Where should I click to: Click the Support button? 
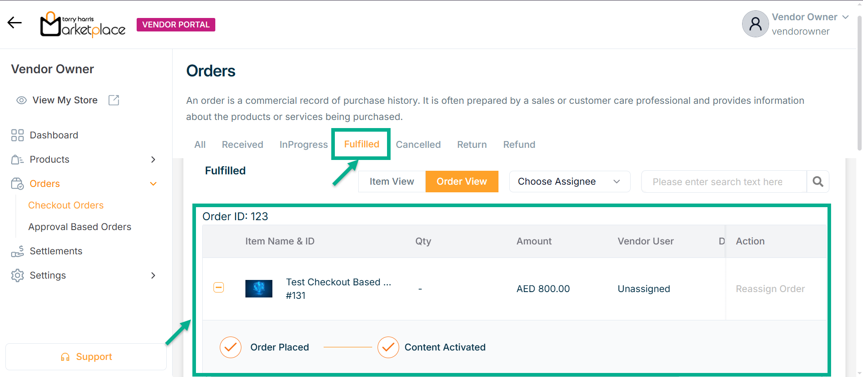(x=86, y=357)
